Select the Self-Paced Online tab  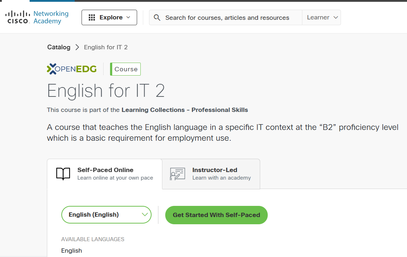pos(105,173)
